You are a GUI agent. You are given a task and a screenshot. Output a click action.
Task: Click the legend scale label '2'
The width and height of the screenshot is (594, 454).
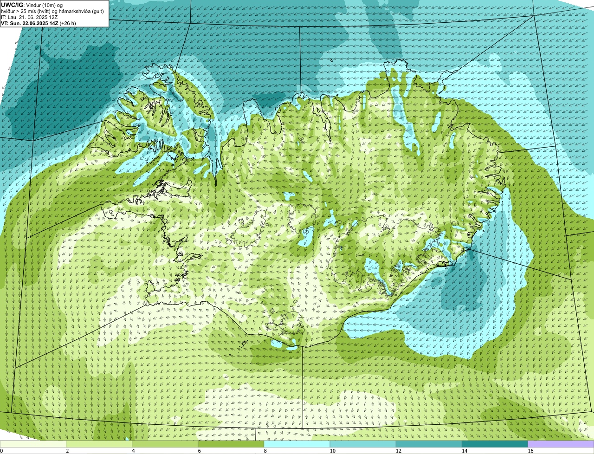(67, 451)
